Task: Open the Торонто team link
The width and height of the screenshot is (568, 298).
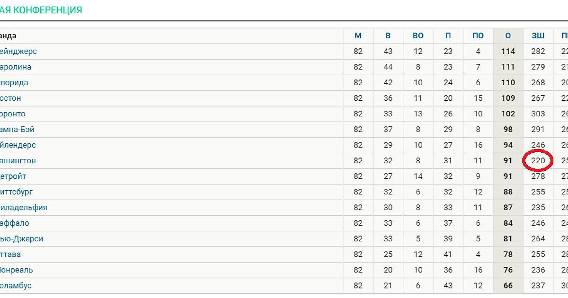Action: tap(13, 114)
